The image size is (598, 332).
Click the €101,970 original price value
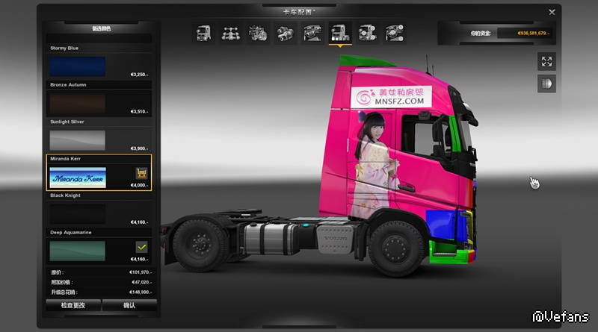(141, 272)
